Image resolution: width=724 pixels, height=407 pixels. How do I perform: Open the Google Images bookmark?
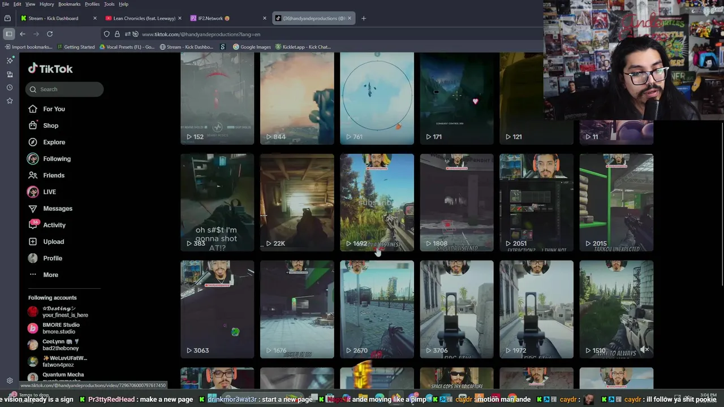[x=252, y=47]
